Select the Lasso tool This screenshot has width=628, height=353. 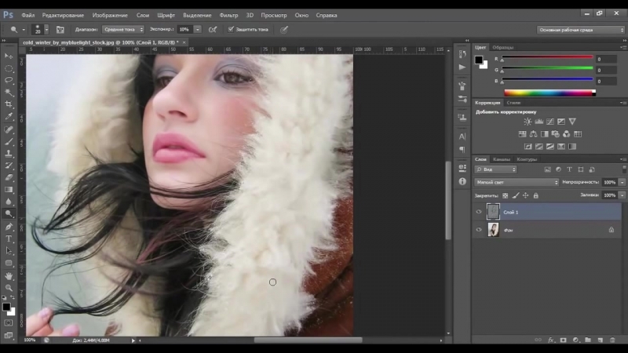tap(9, 80)
